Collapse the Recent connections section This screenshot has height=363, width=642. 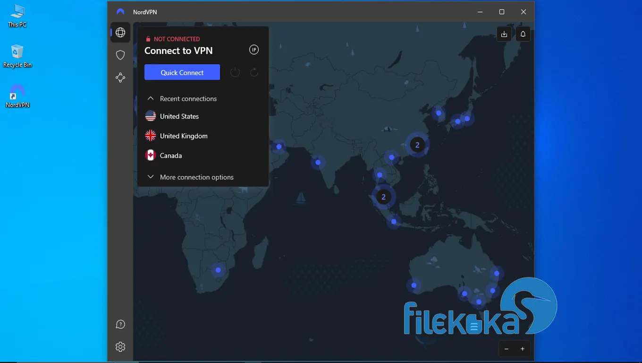pyautogui.click(x=182, y=98)
